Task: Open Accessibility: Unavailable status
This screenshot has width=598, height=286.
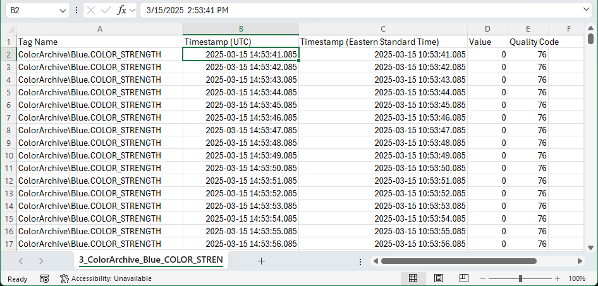Action: click(106, 279)
